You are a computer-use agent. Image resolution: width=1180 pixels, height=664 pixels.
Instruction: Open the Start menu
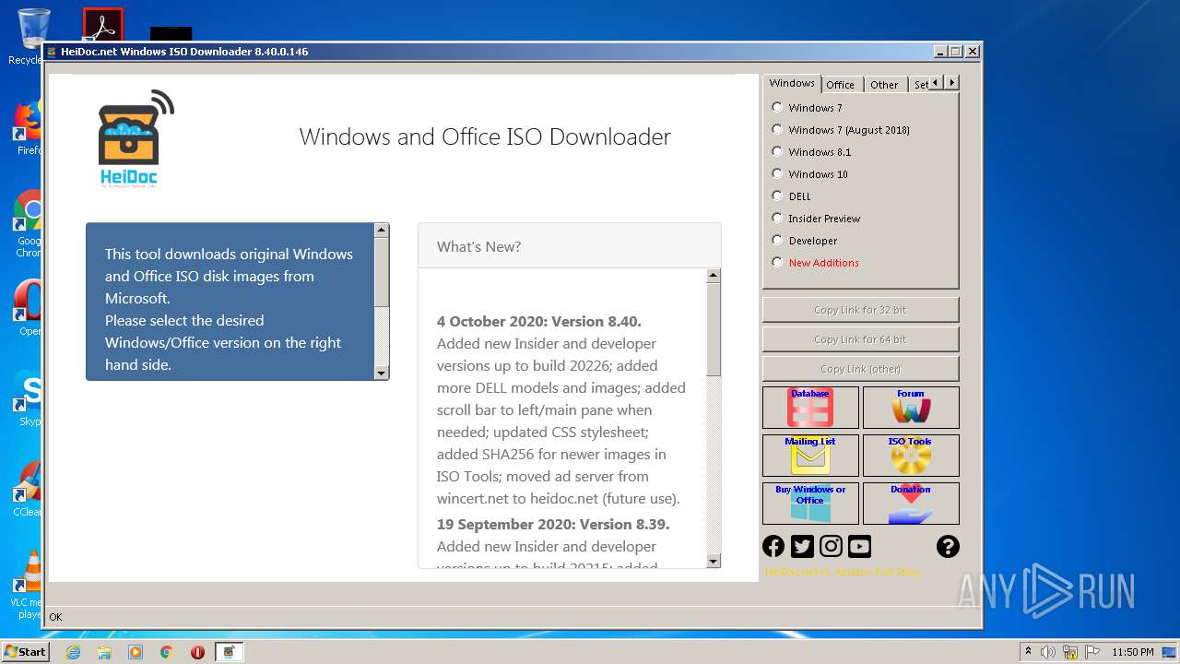point(26,651)
